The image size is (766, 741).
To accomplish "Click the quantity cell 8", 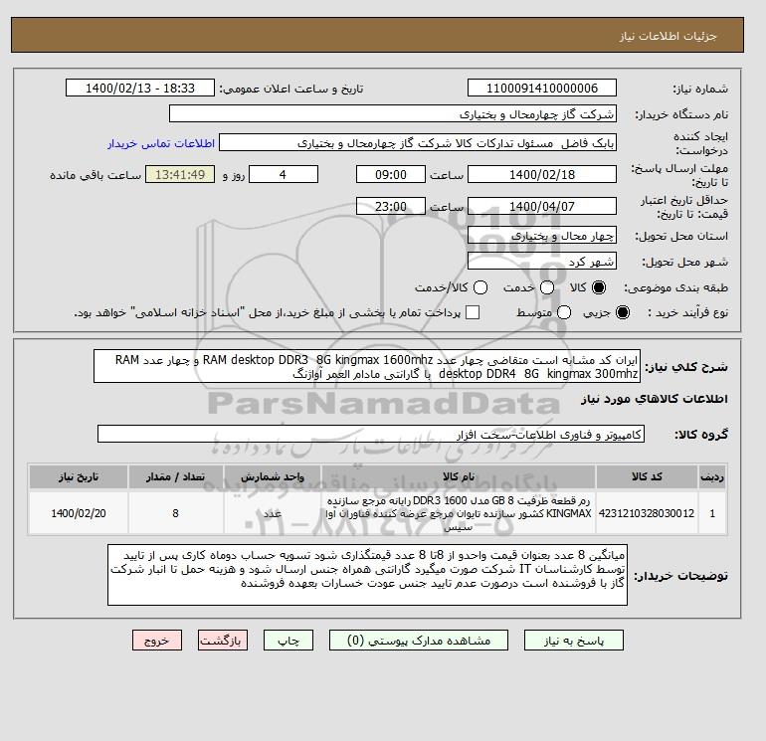I will [176, 513].
